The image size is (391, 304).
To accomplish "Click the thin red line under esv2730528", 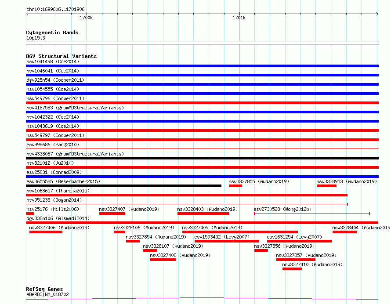I will 312,214.
